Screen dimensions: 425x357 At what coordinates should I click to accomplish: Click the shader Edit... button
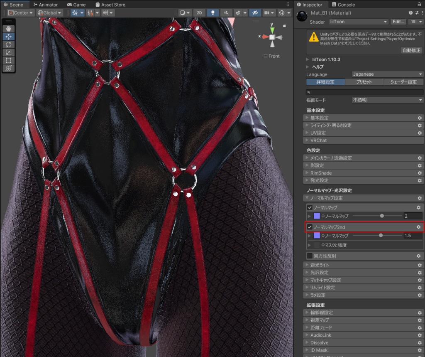pyautogui.click(x=398, y=22)
